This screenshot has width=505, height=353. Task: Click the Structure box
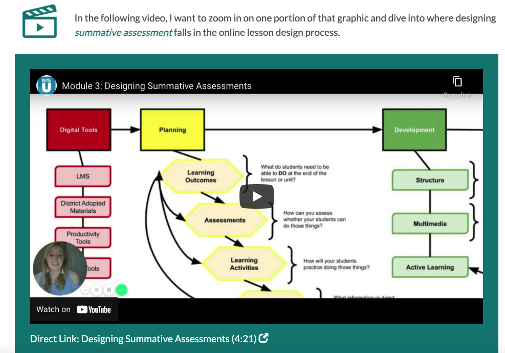[x=430, y=180]
